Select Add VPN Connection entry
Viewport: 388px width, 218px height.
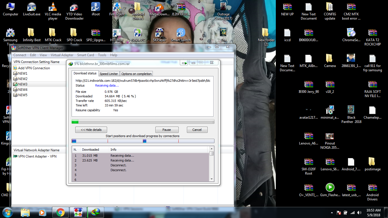31,68
